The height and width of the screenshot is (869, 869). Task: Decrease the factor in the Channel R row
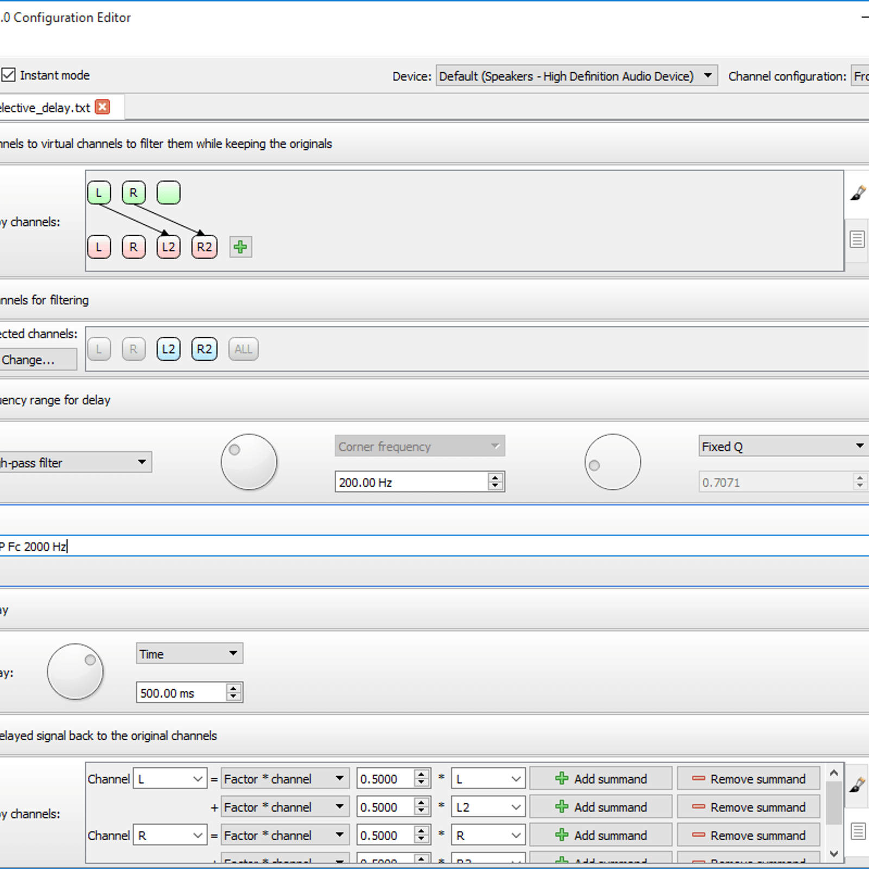[421, 840]
